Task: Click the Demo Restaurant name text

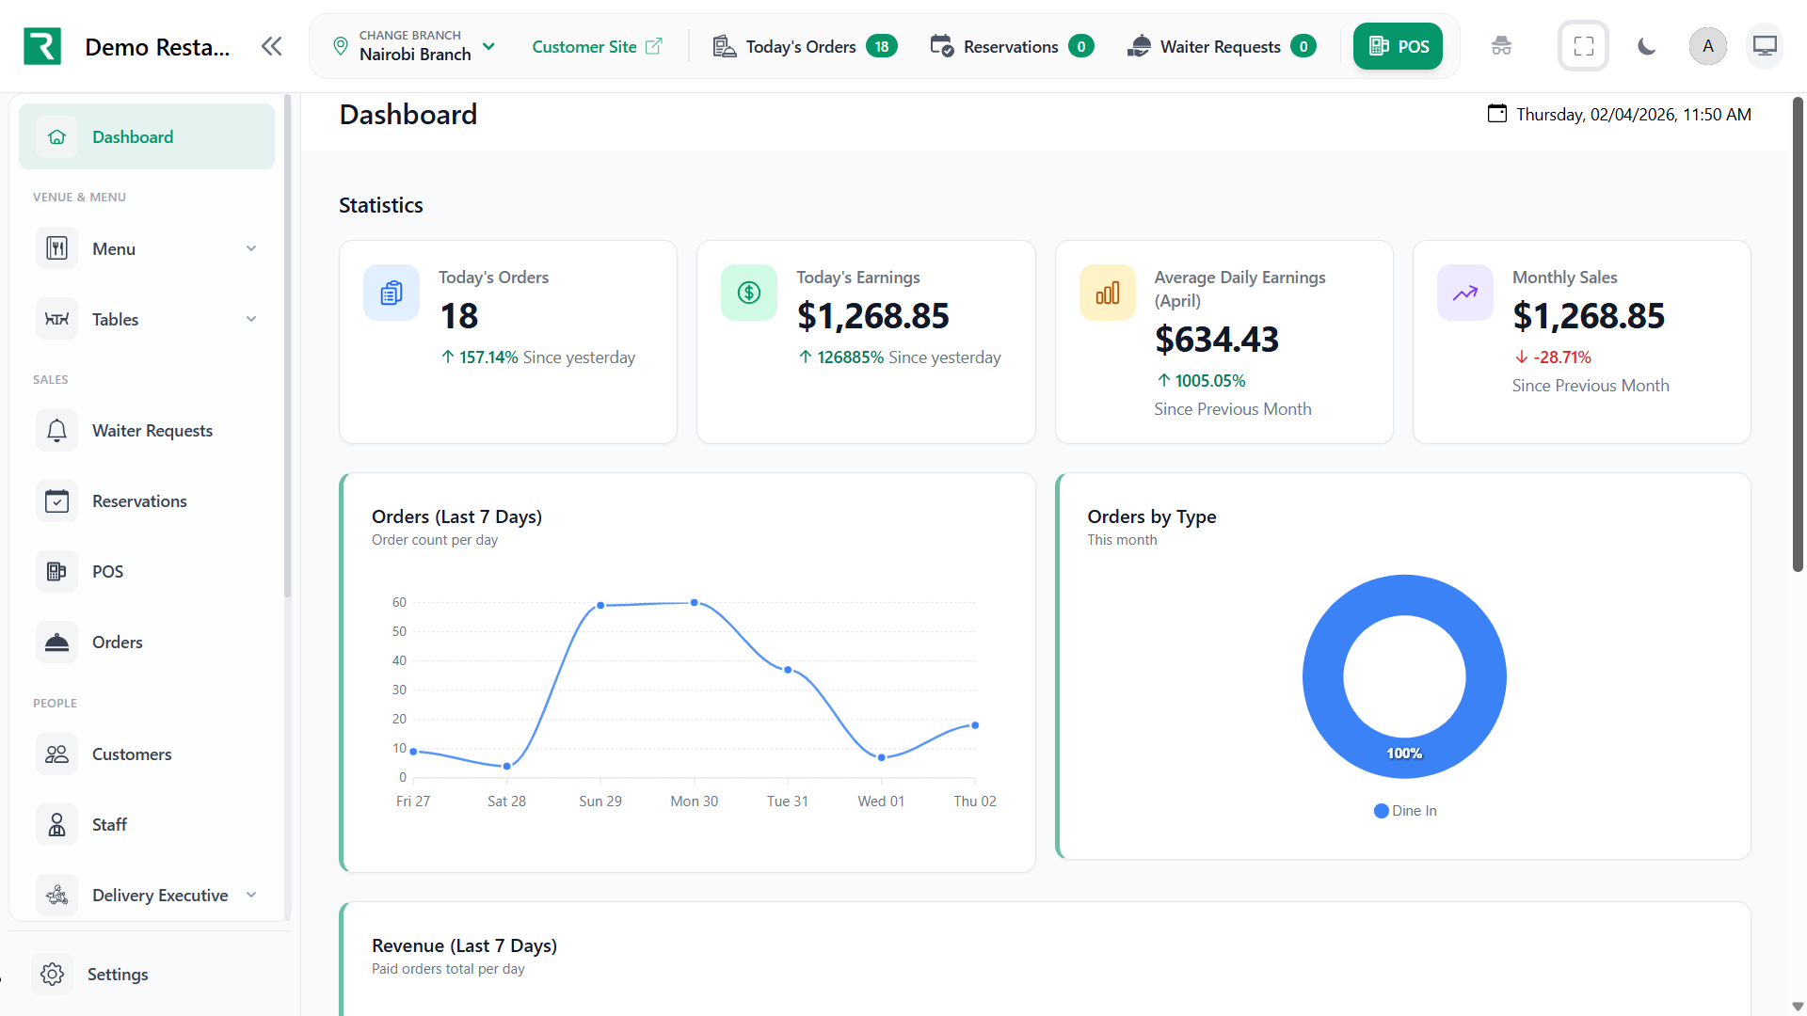Action: pos(157,47)
